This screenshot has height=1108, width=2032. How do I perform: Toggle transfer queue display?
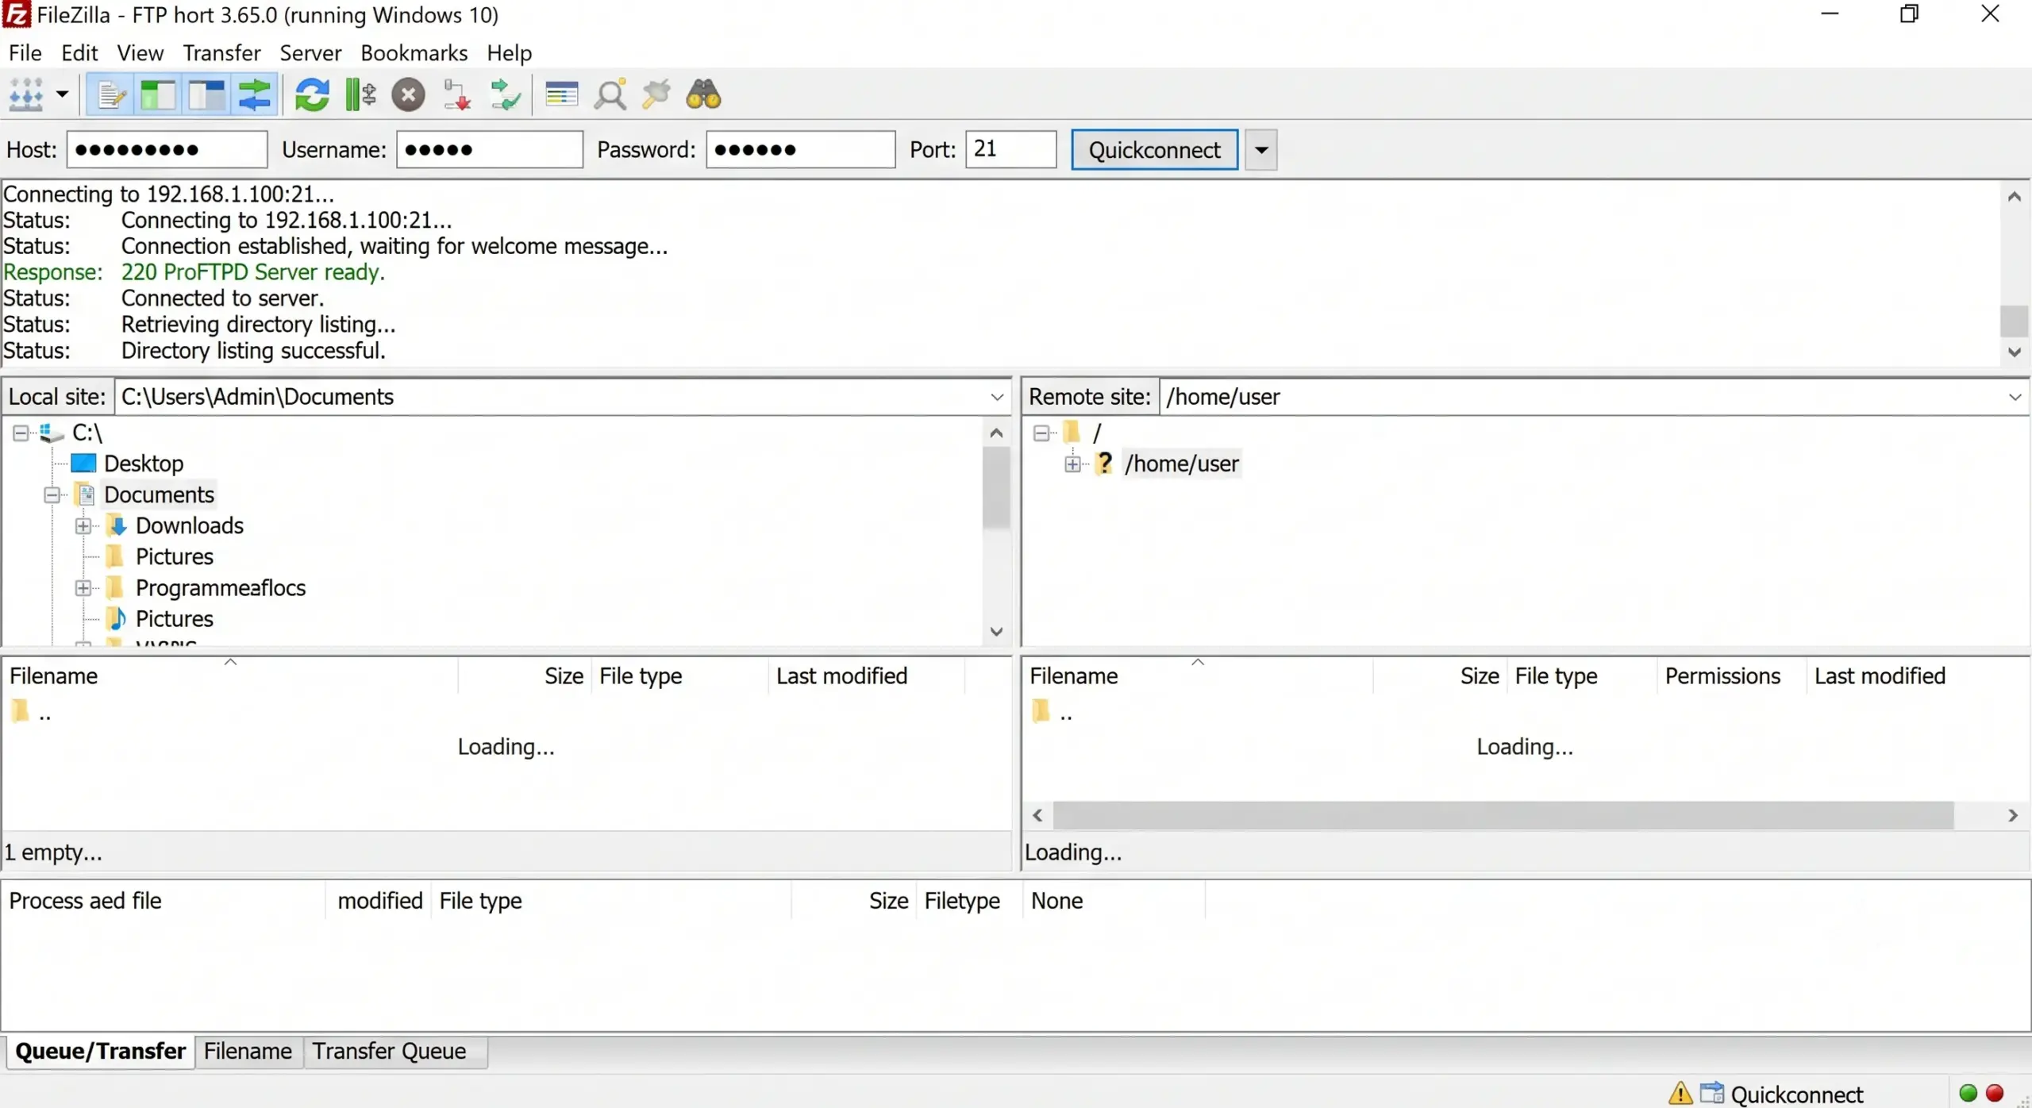pos(255,95)
